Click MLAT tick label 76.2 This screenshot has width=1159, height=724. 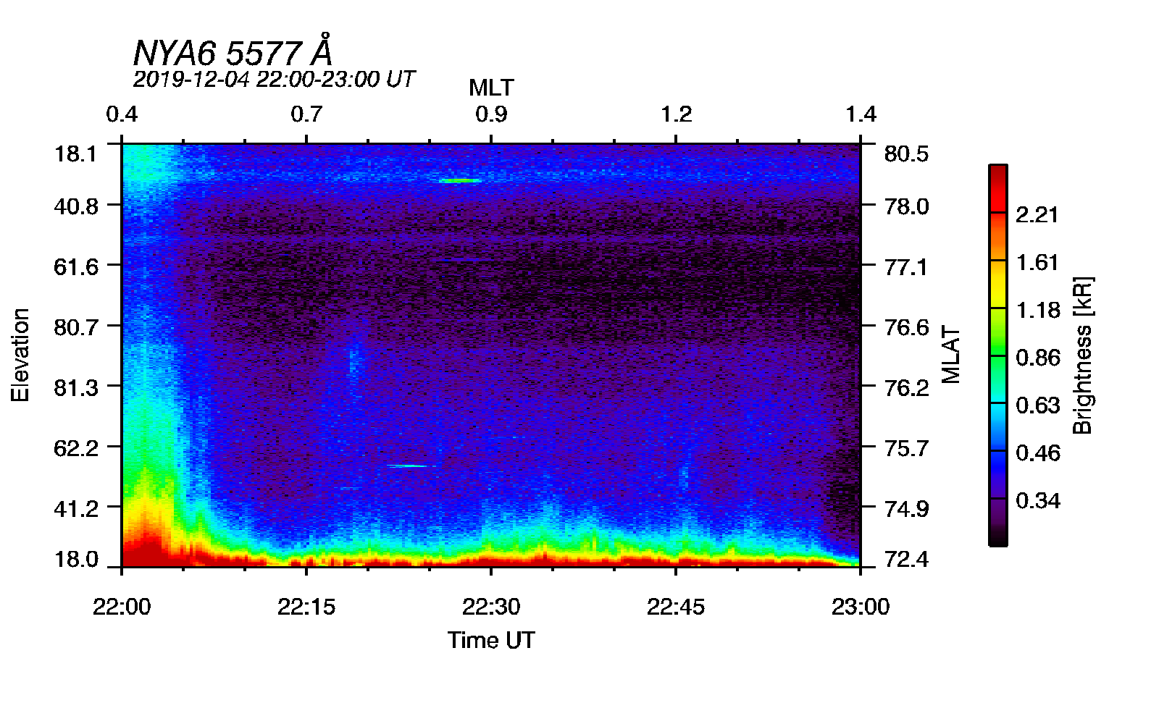point(906,388)
